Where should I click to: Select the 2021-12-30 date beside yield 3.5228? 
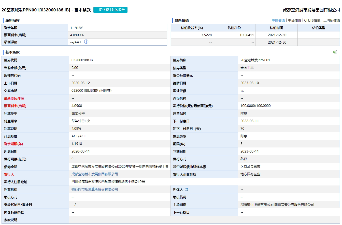(277, 35)
